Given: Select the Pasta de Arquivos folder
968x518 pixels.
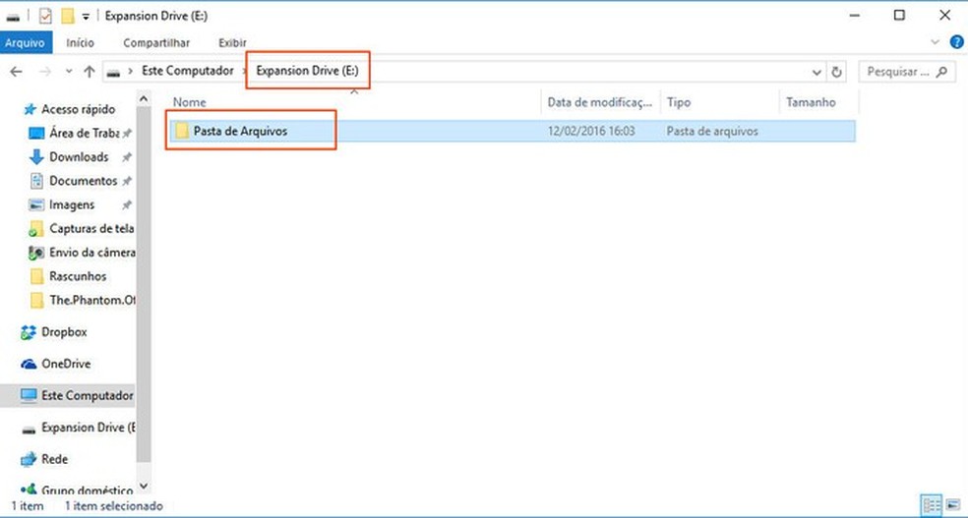Looking at the screenshot, I should [x=512, y=131].
